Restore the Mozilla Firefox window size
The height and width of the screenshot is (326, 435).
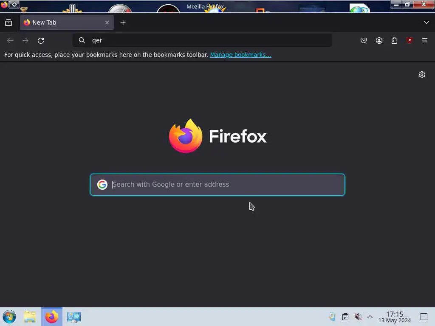[x=407, y=4]
